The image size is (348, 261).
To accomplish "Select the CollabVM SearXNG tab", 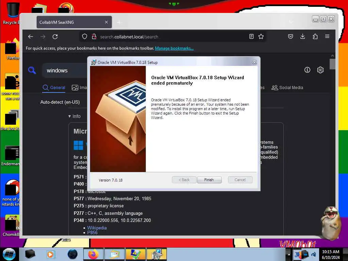I will (74, 22).
